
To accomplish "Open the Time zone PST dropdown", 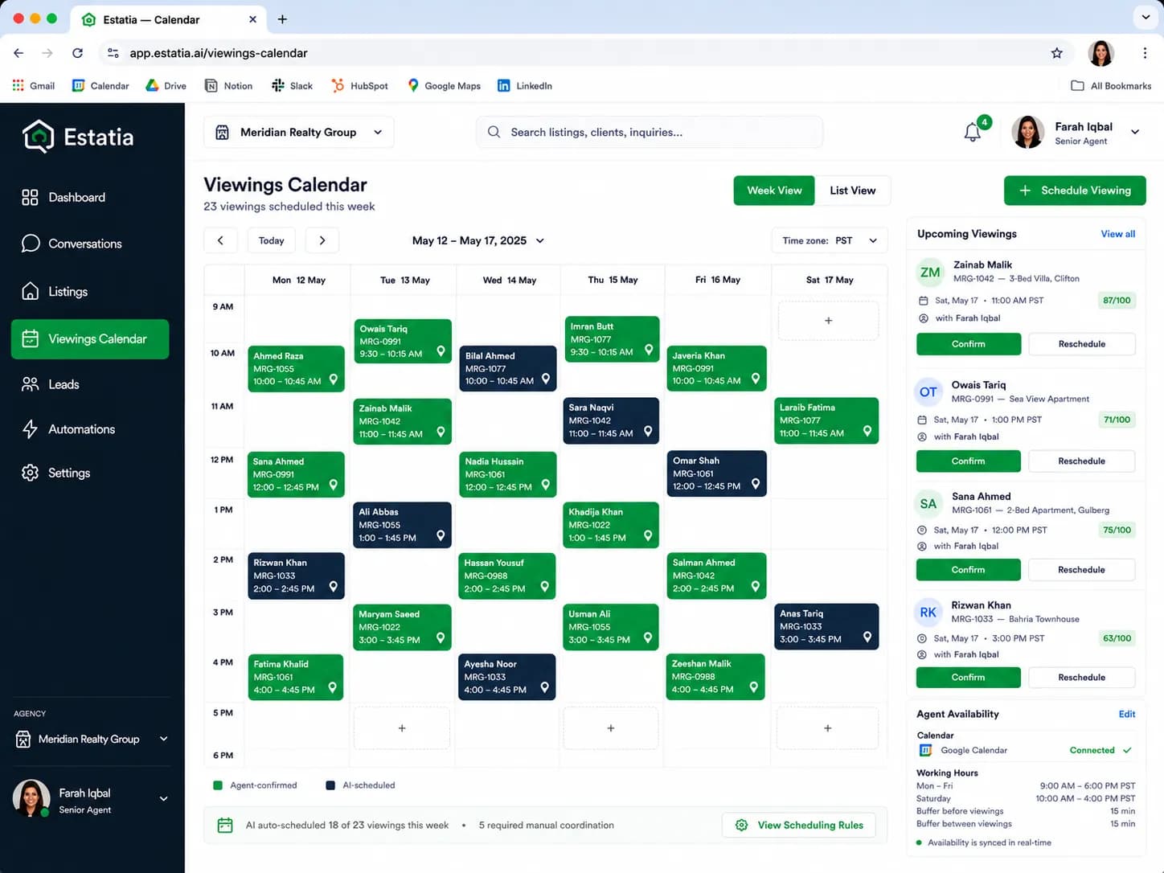I will tap(830, 240).
